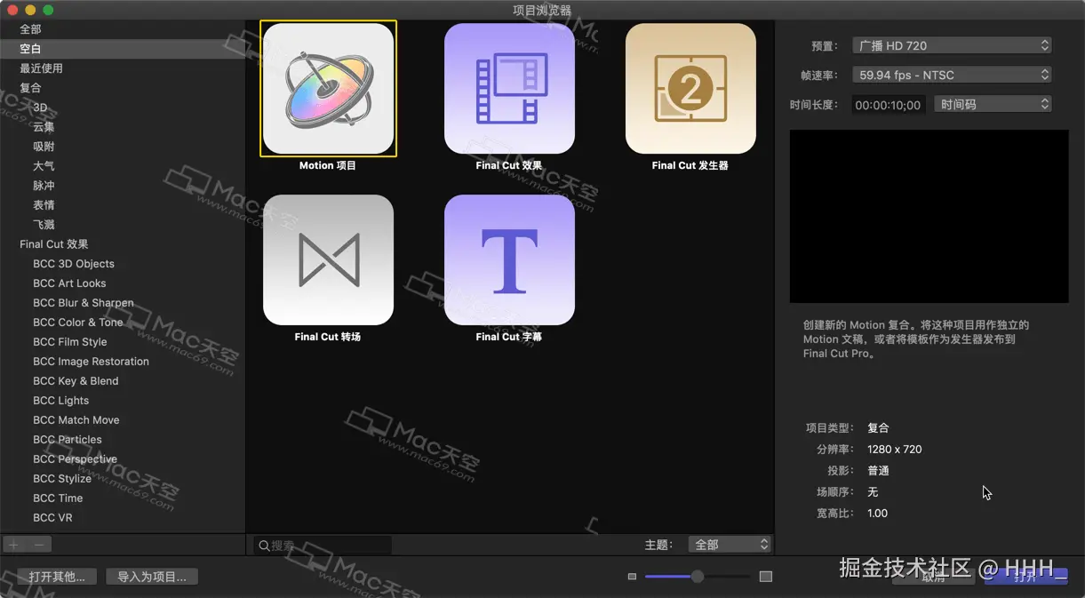Click the 项目类型 value 复合

(878, 428)
